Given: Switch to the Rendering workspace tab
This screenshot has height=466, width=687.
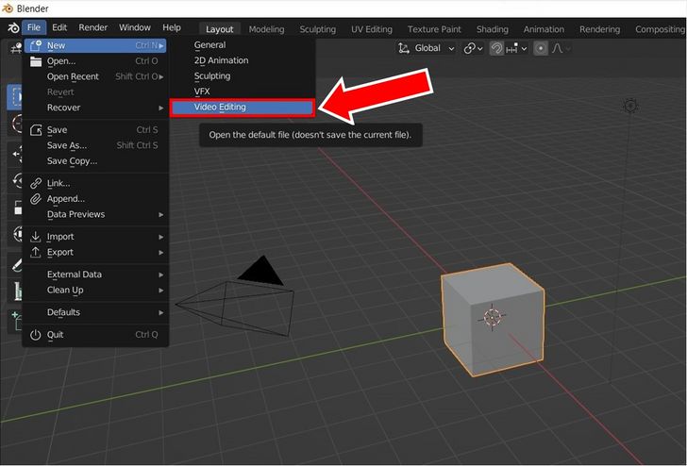Looking at the screenshot, I should (599, 29).
